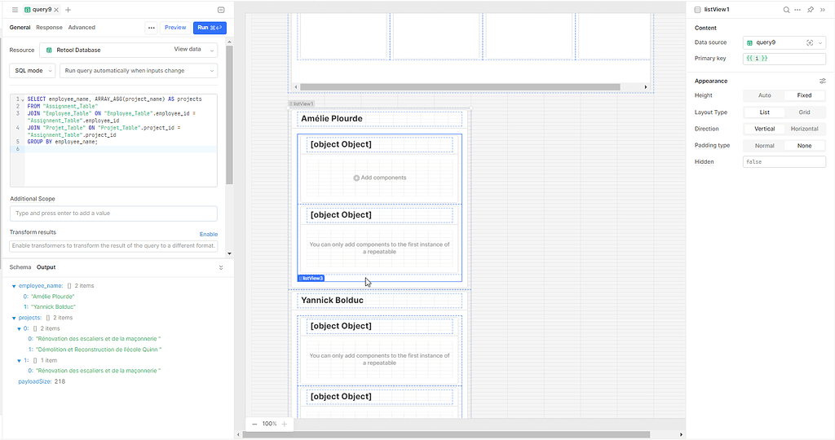Set Height to Auto
This screenshot has width=835, height=440.
(764, 95)
